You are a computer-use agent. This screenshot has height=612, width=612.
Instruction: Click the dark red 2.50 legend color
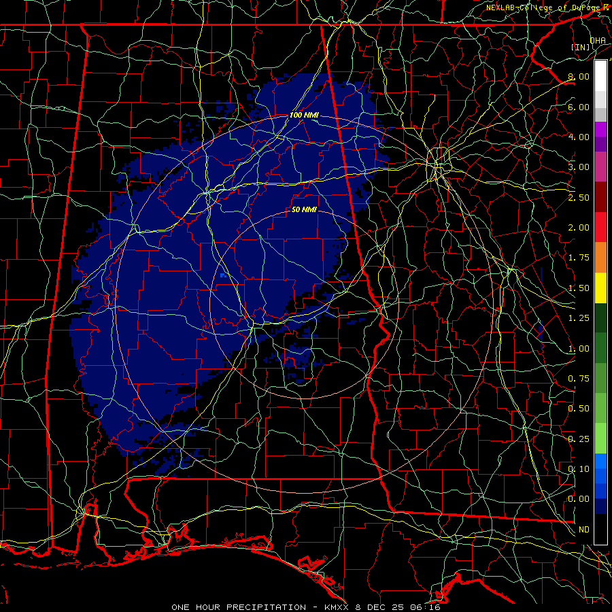click(600, 197)
